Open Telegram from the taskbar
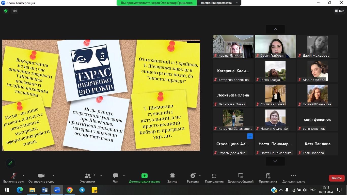347x195 pixels. pyautogui.click(x=82, y=190)
